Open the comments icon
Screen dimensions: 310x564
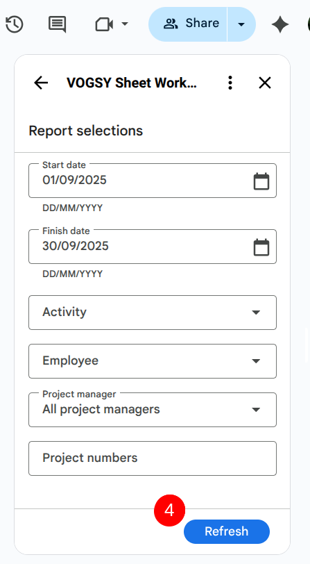tap(57, 24)
